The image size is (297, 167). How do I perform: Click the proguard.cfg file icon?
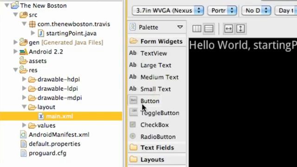coord(24,153)
